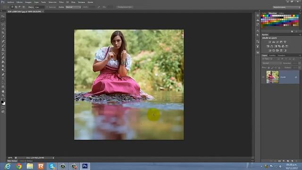Image resolution: width=302 pixels, height=170 pixels.
Task: Open the Ventana menu
Action: (81, 2)
